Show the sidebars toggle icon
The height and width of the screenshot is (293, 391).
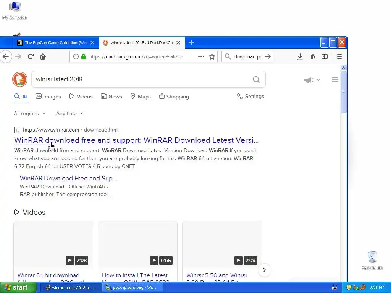325,56
